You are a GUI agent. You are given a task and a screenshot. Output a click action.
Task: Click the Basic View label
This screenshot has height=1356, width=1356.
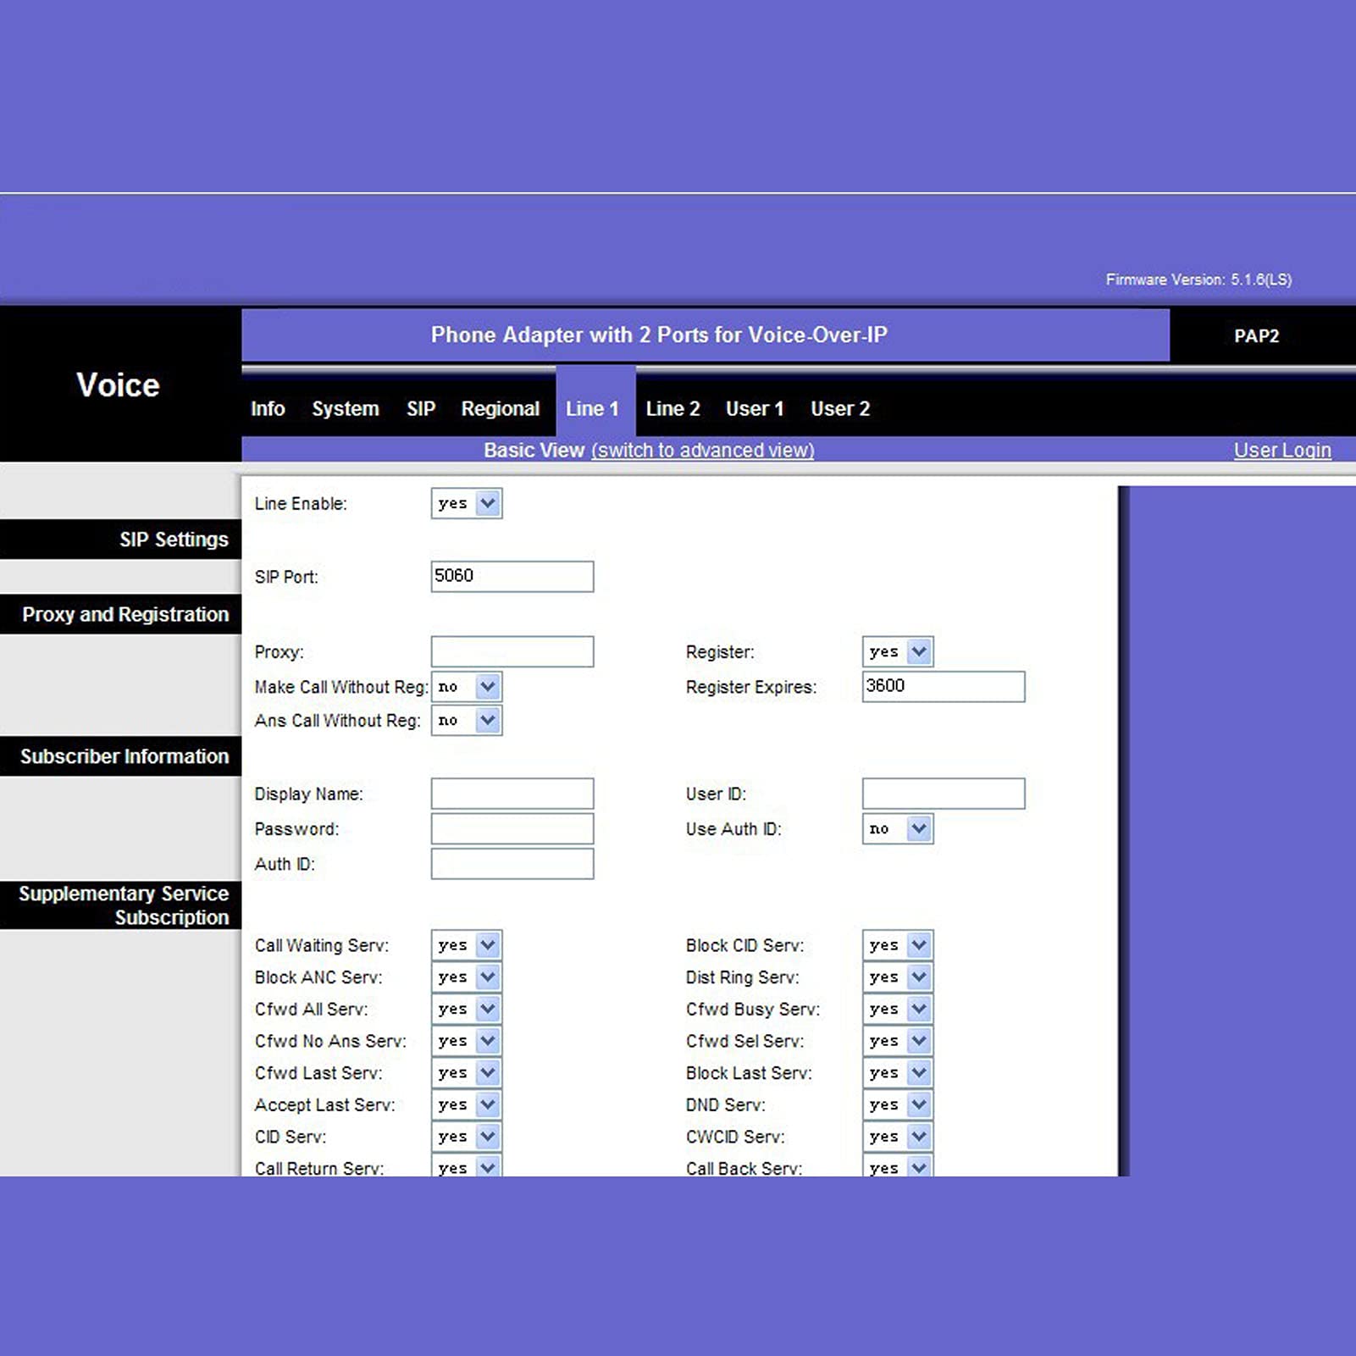point(534,450)
